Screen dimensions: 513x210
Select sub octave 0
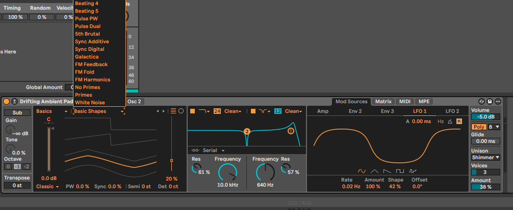tap(8, 167)
